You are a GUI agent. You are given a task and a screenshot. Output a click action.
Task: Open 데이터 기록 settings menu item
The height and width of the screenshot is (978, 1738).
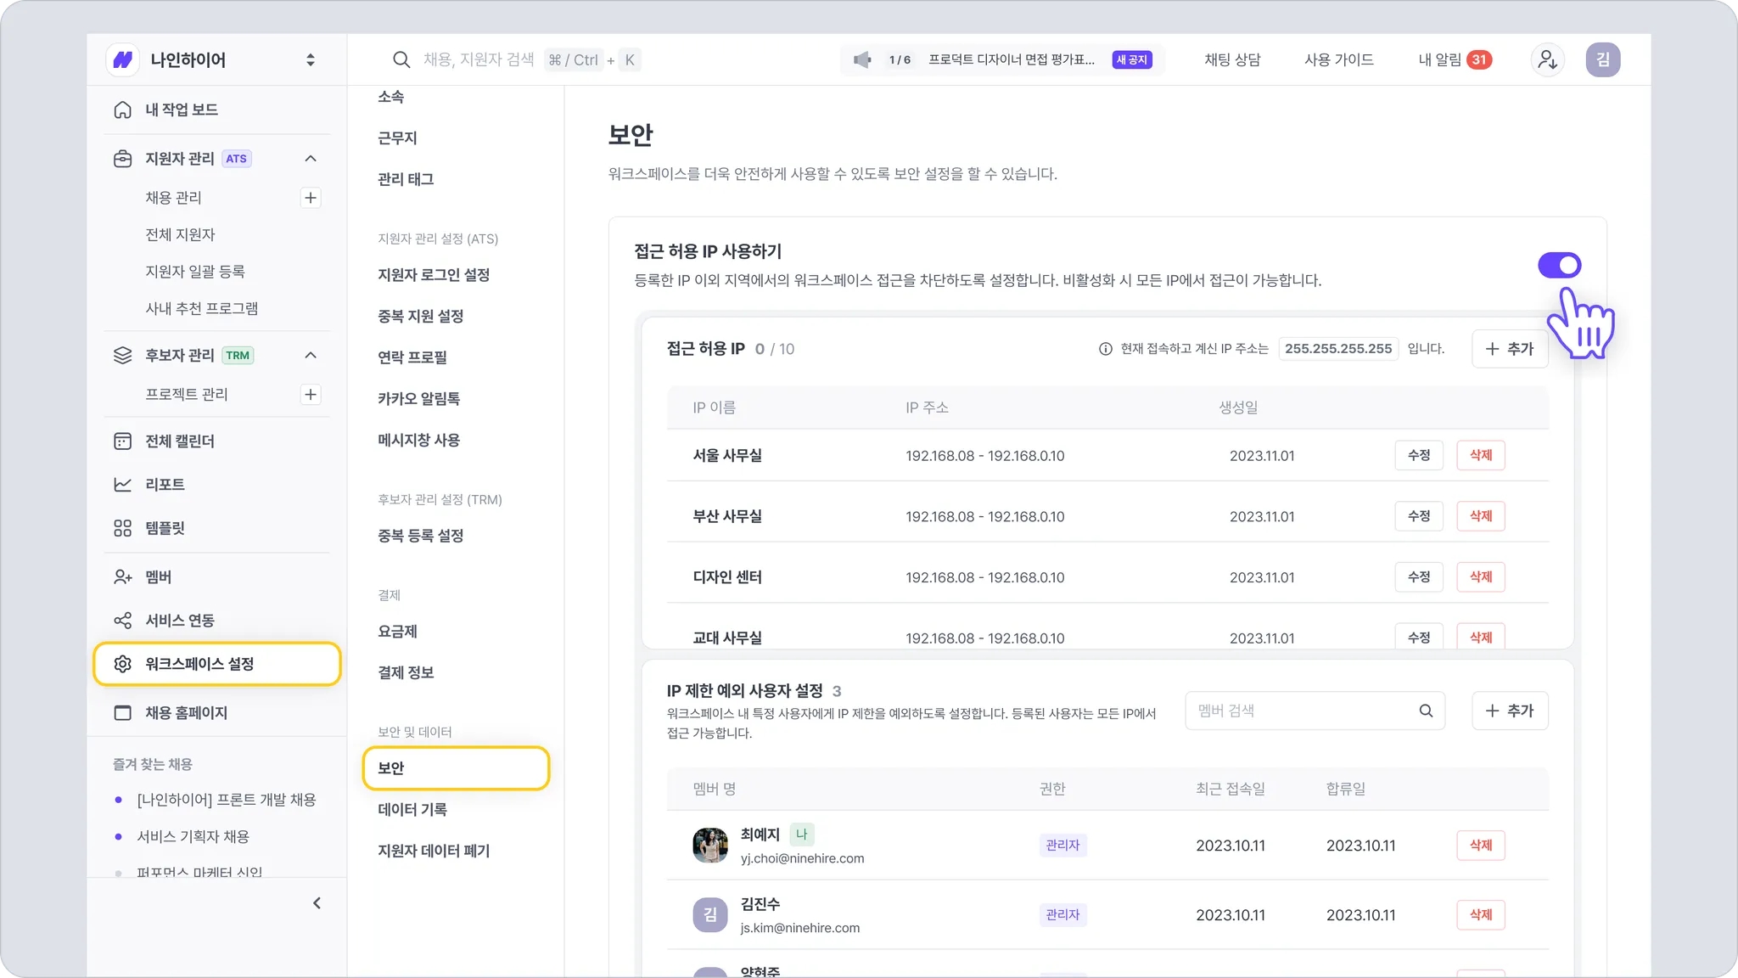pos(412,810)
